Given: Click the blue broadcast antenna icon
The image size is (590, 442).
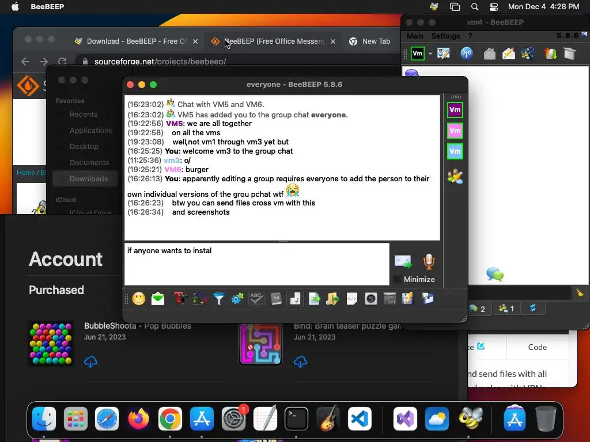Looking at the screenshot, I should tap(467, 54).
